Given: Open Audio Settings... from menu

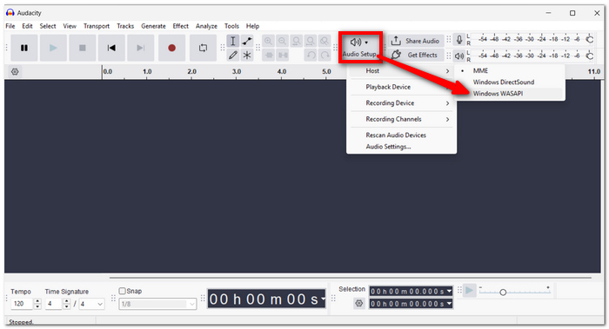Looking at the screenshot, I should tap(401, 147).
